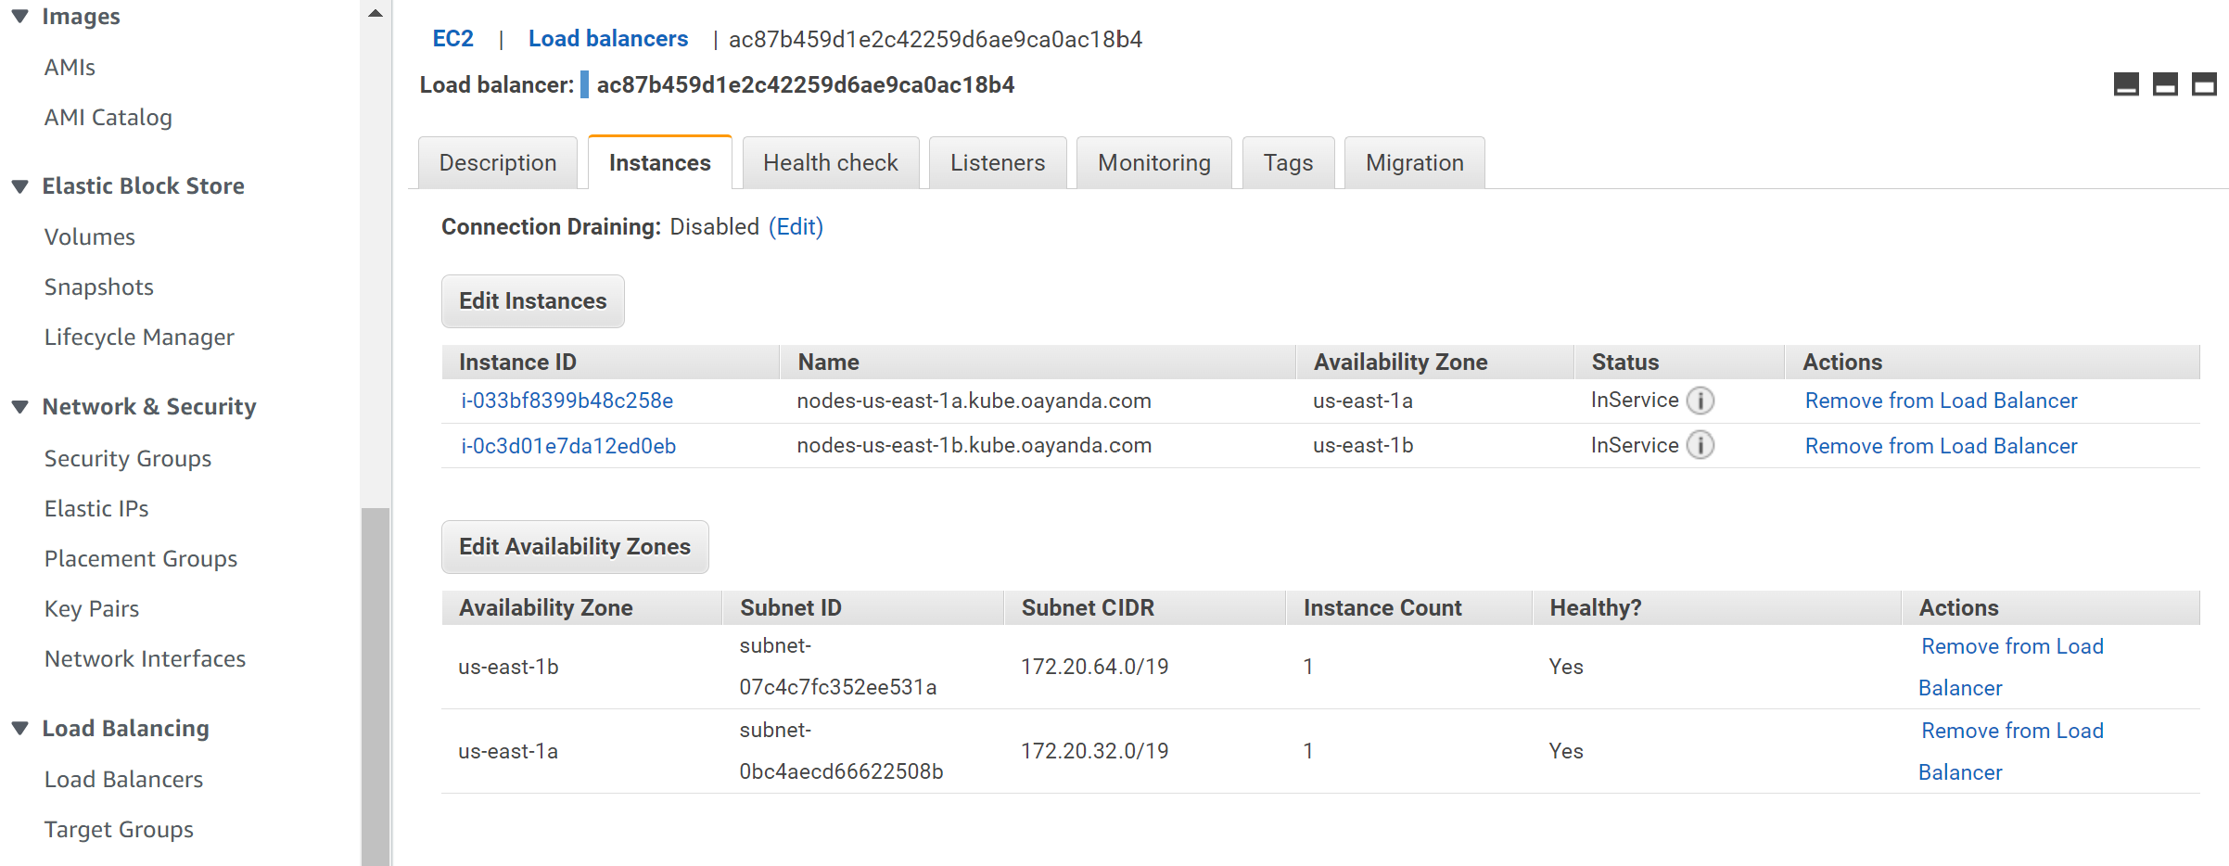
Task: Collapse the Load Balancing section
Action: [20, 729]
